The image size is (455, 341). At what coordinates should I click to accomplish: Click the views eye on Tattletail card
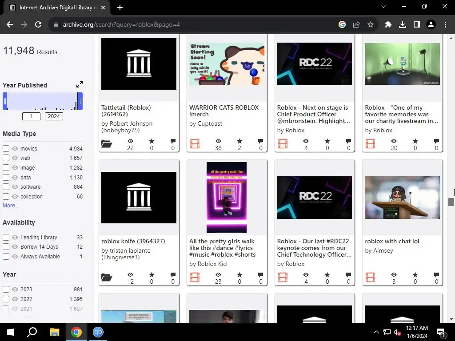[x=130, y=141]
